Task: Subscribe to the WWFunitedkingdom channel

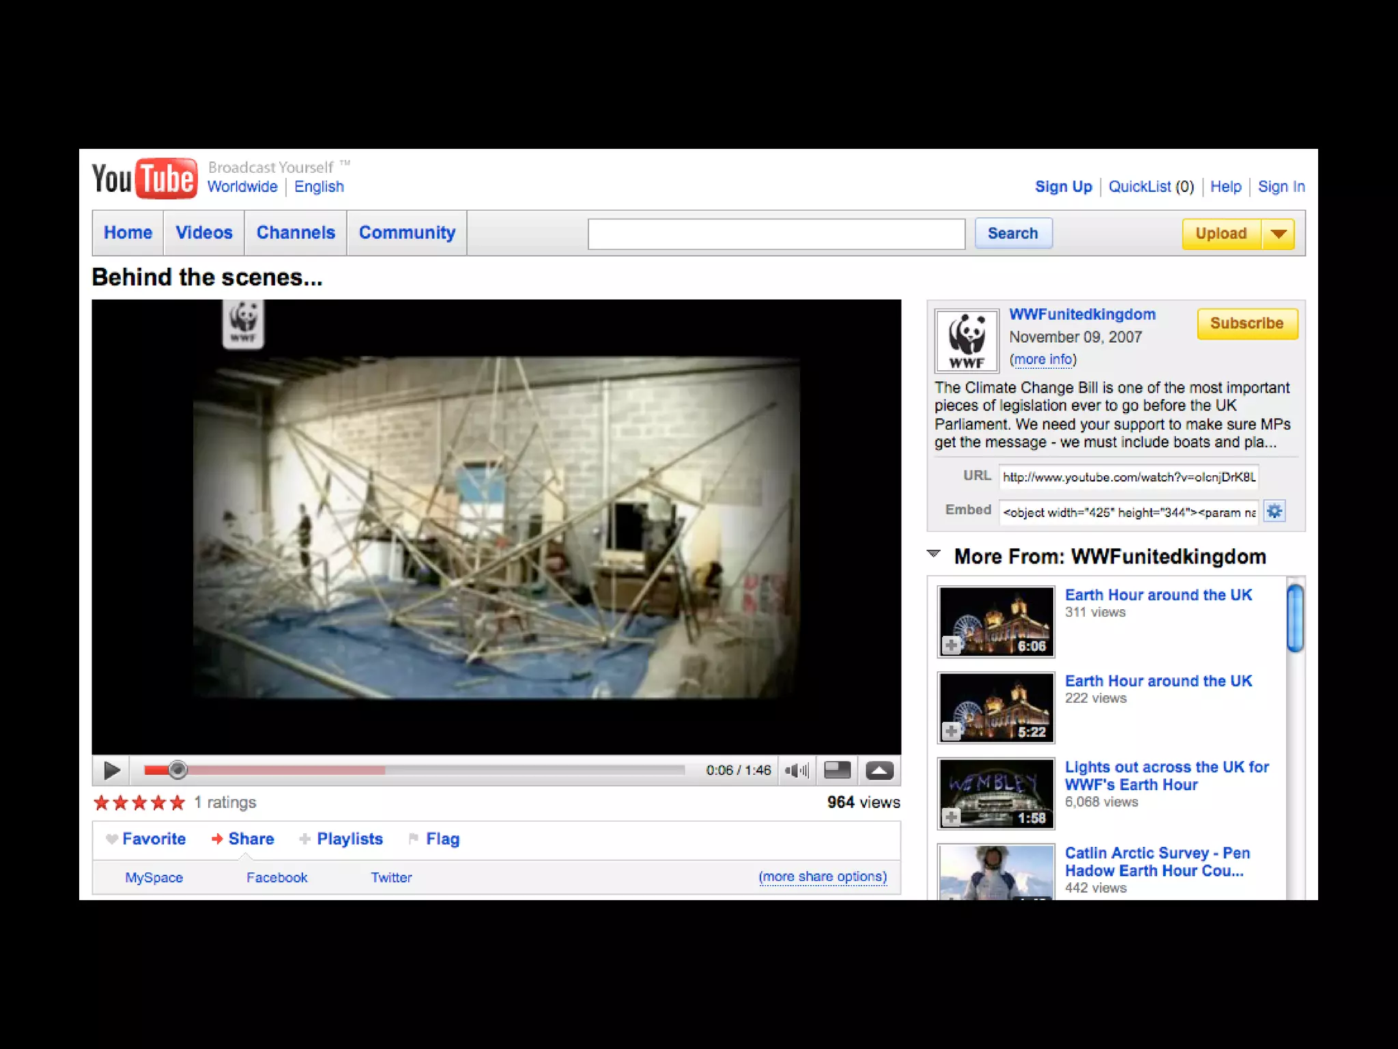Action: pos(1246,323)
